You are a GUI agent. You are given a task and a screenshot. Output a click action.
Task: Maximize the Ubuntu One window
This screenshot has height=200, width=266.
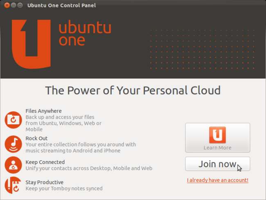tap(20, 5)
